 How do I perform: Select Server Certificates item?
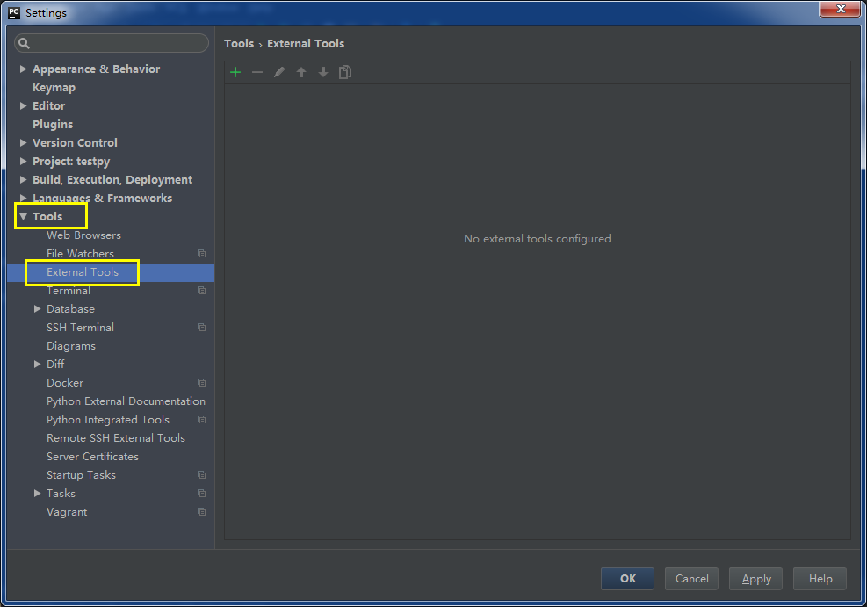[92, 457]
